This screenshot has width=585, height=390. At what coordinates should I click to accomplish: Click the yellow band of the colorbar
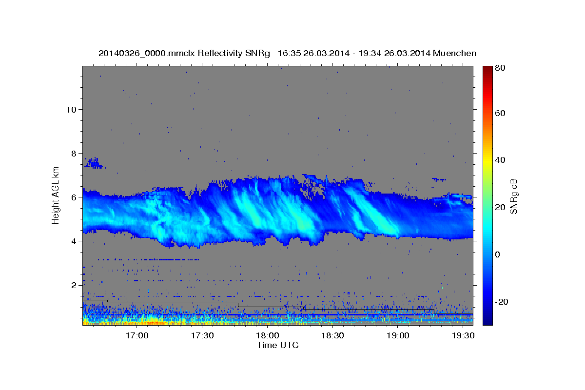pyautogui.click(x=487, y=161)
